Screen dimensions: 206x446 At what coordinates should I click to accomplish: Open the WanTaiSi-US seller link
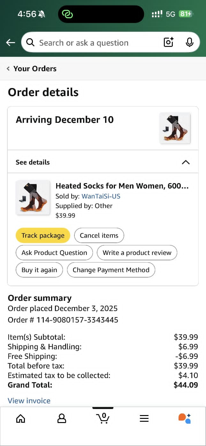101,196
